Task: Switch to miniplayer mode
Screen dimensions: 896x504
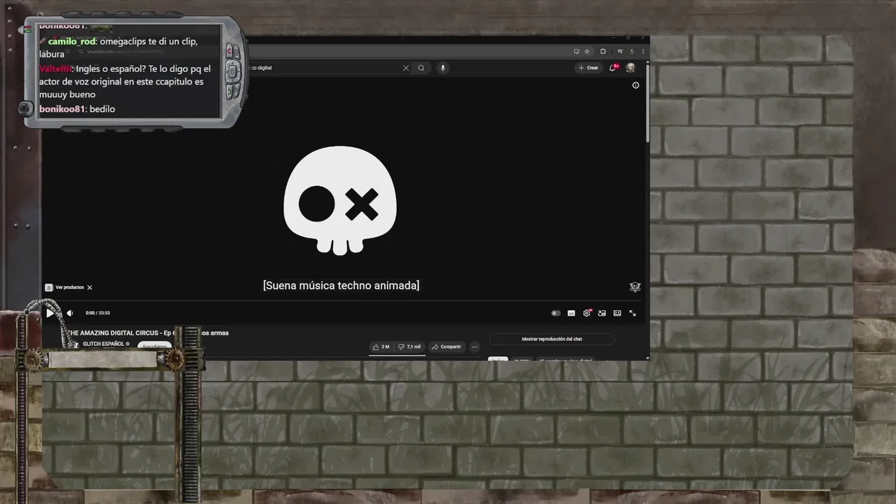Action: (602, 313)
